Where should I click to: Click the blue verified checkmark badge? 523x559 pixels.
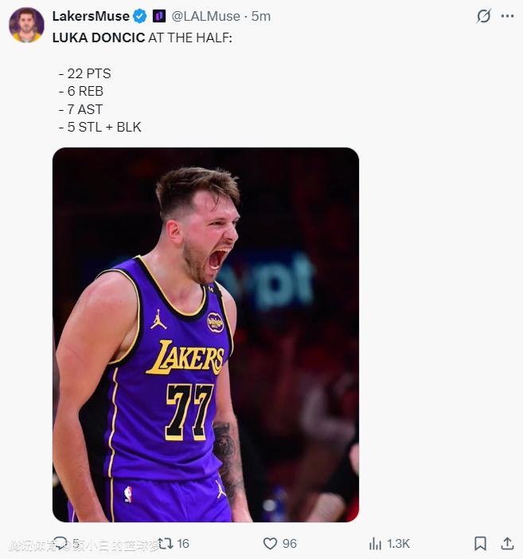pos(139,16)
